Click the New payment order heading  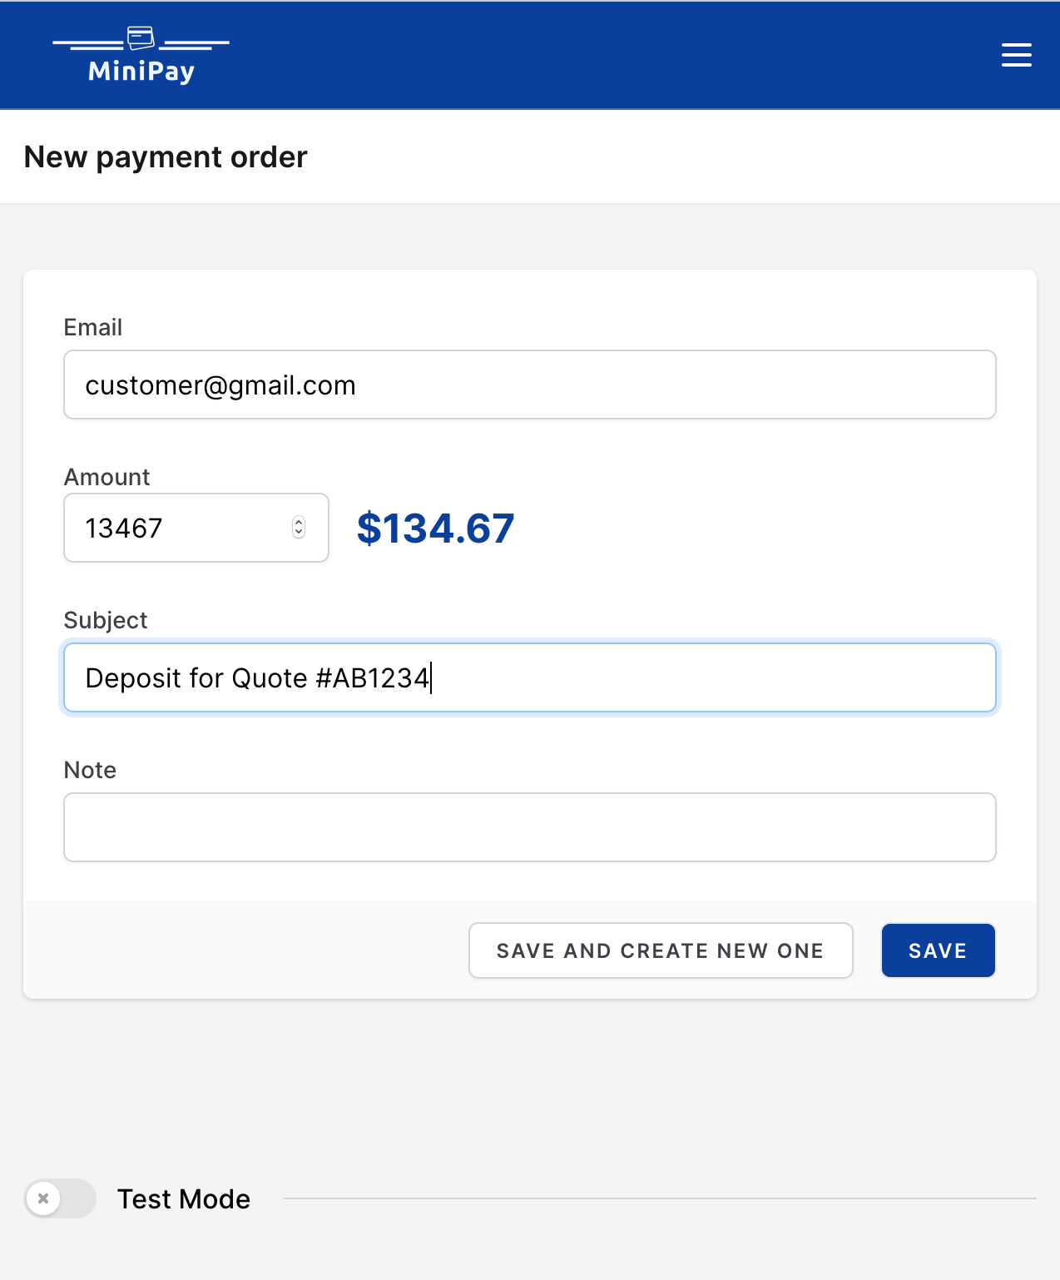(x=166, y=157)
